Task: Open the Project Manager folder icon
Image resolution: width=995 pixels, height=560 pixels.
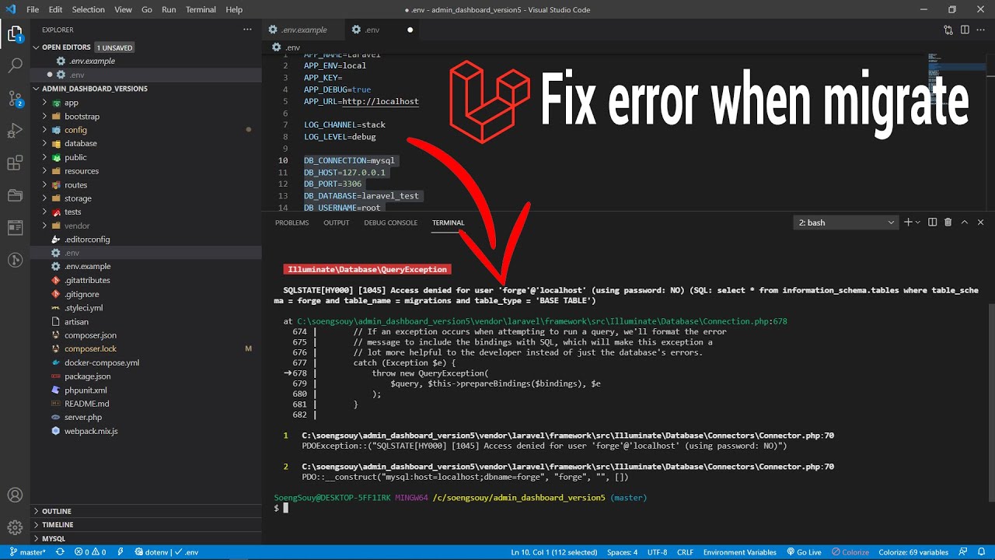Action: click(15, 195)
